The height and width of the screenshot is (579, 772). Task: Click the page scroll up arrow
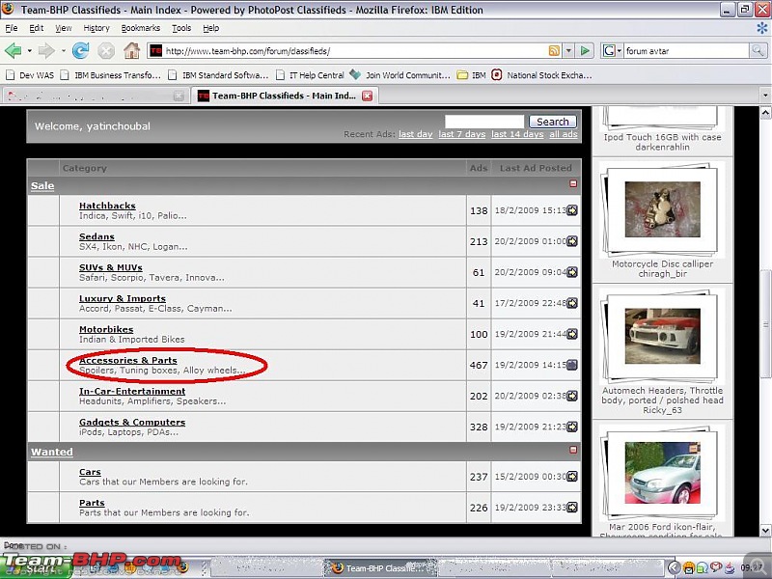pos(765,113)
